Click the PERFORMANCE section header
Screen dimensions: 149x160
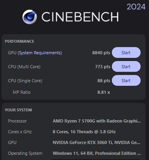20,41
